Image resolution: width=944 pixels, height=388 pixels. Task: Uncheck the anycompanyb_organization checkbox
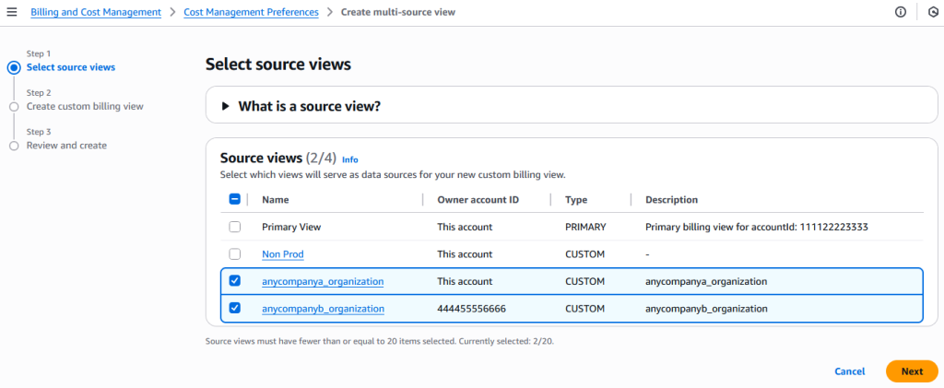point(234,309)
